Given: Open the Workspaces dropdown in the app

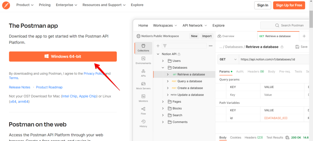Looking at the screenshot, I should (x=165, y=26).
